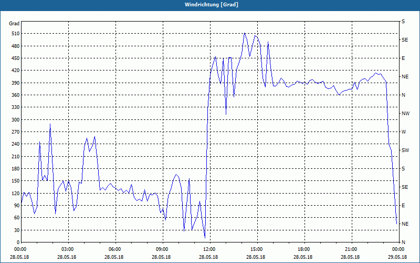Click the W compass direction label
Screen dimensions: 420x263
pyautogui.click(x=404, y=132)
